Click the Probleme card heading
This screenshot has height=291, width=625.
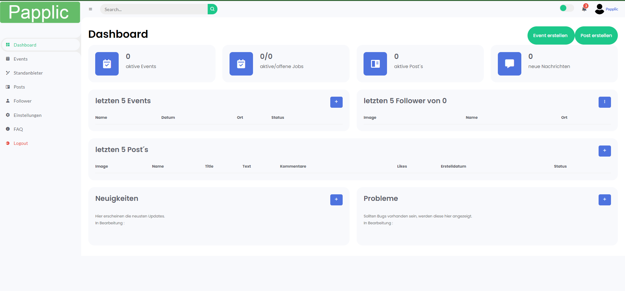click(x=381, y=199)
